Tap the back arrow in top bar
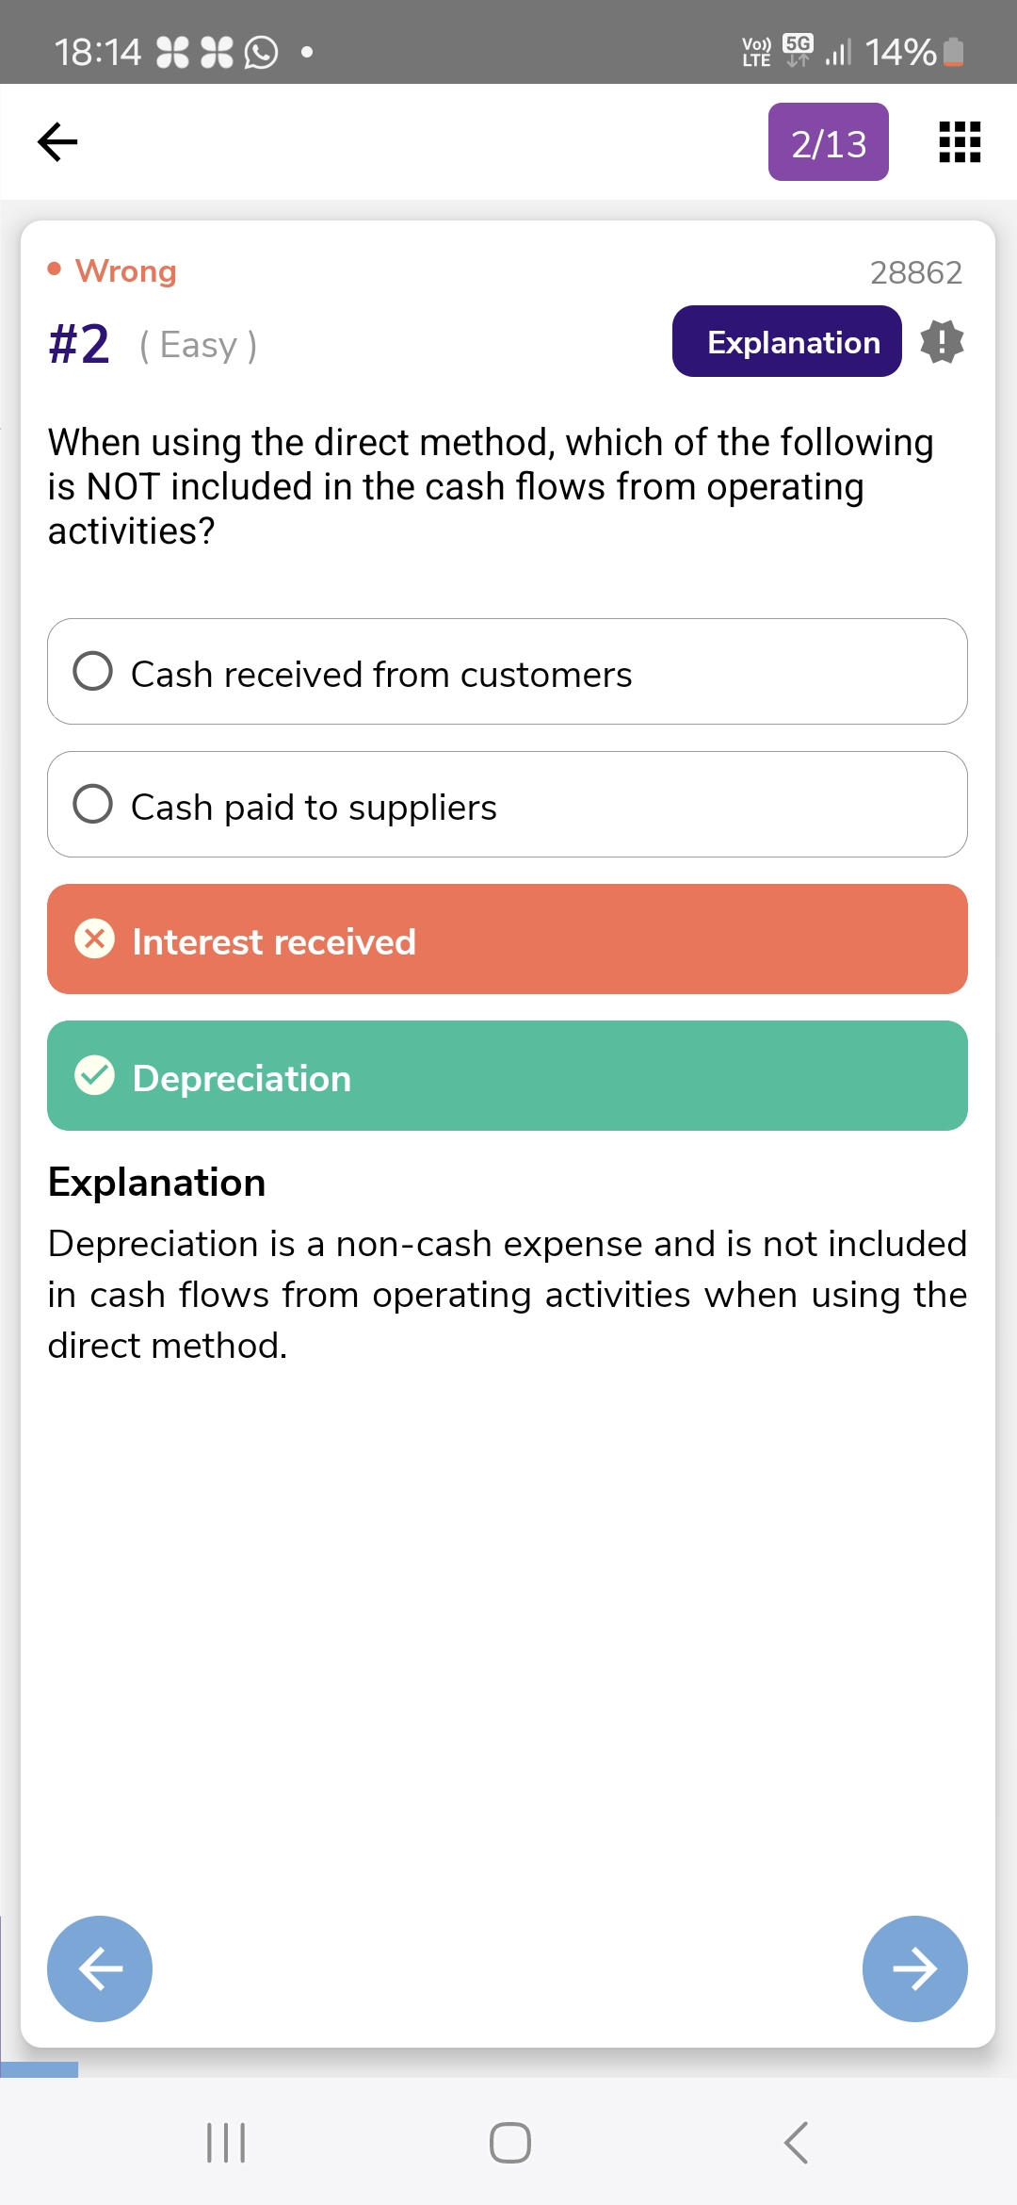Screen dimensions: 1017x2205 pyautogui.click(x=57, y=142)
